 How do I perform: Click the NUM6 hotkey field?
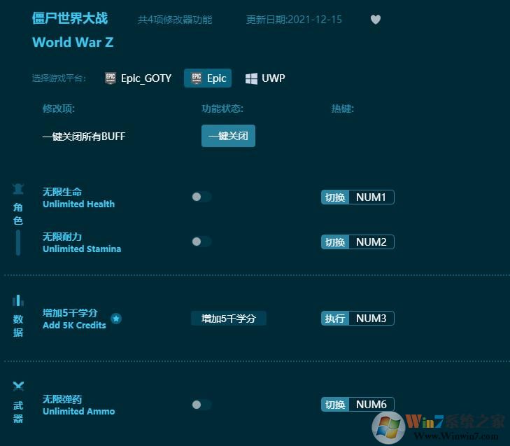(x=371, y=405)
